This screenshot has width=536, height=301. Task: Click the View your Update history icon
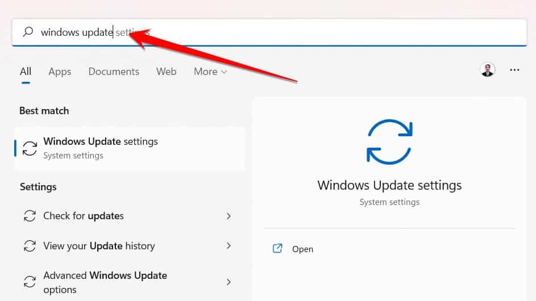pos(30,246)
